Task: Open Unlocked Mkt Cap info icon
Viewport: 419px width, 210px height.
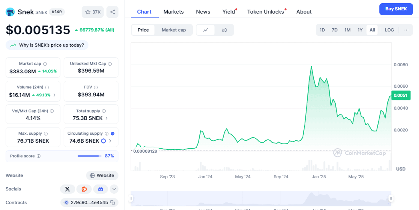Action: point(110,64)
